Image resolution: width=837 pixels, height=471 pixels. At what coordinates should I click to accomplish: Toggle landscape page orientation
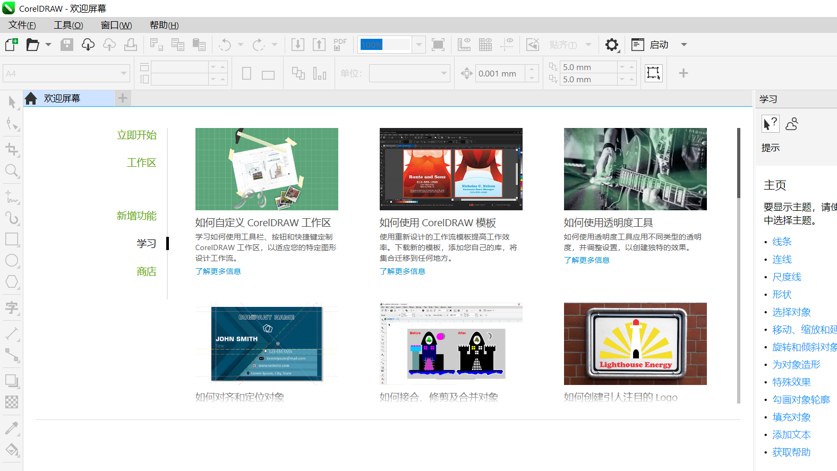(268, 74)
